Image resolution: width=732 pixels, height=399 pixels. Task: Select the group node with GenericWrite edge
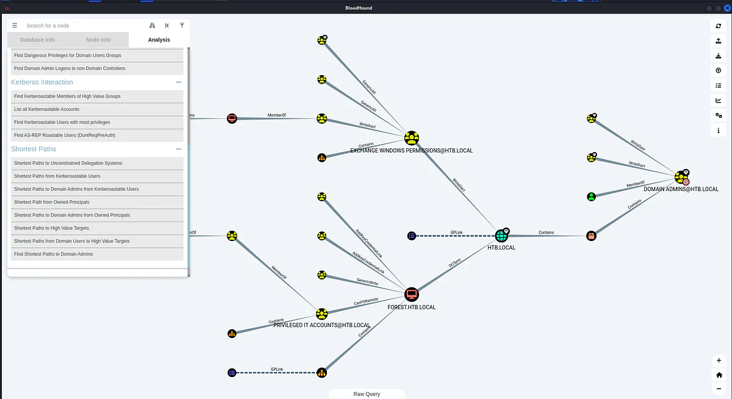(x=321, y=275)
